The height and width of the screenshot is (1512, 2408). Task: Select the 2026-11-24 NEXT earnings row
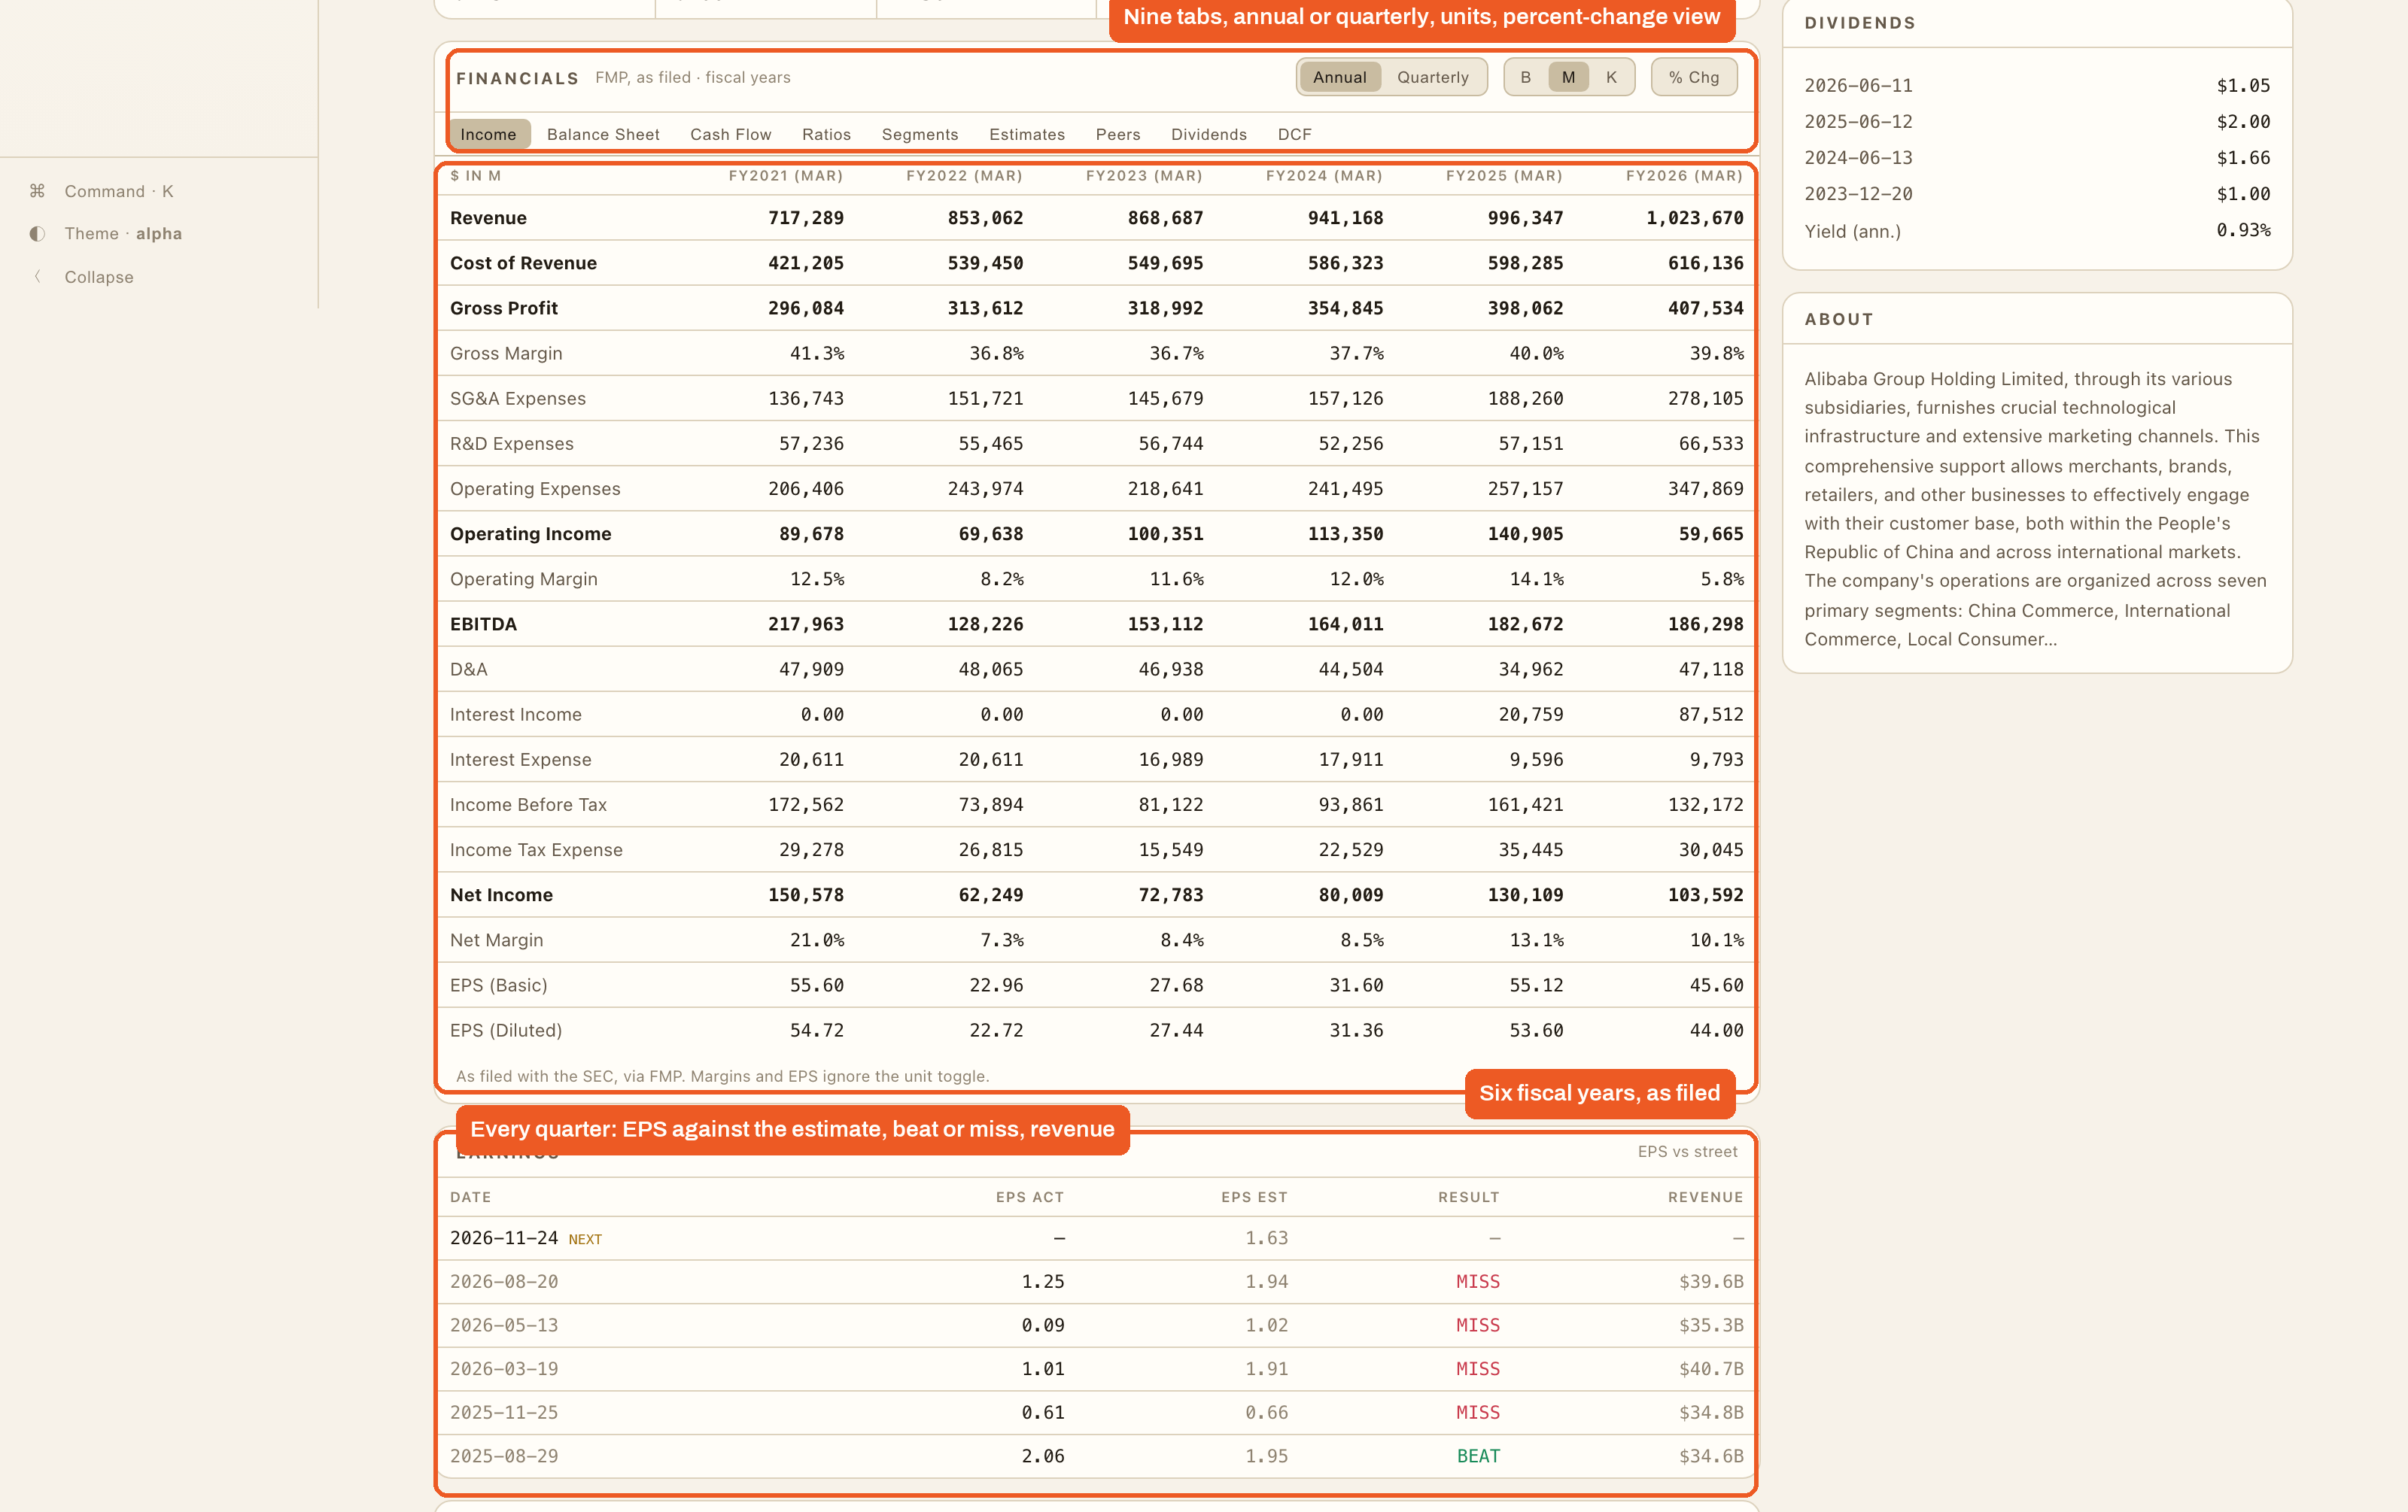[x=1096, y=1238]
